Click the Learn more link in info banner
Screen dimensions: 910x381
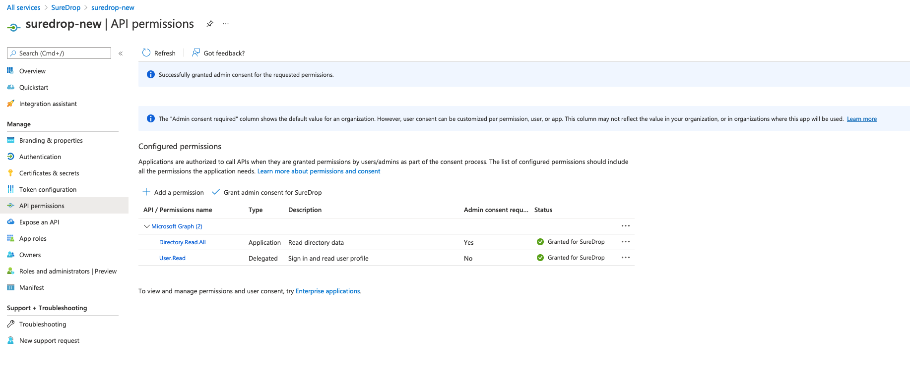click(862, 119)
